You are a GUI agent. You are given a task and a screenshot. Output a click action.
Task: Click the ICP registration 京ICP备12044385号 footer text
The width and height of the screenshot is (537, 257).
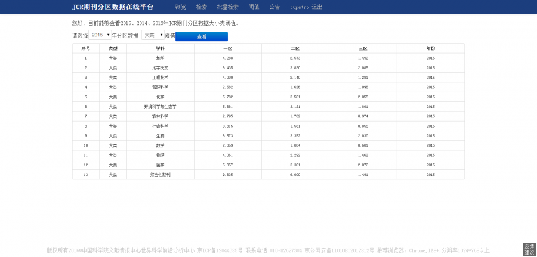(x=220, y=250)
